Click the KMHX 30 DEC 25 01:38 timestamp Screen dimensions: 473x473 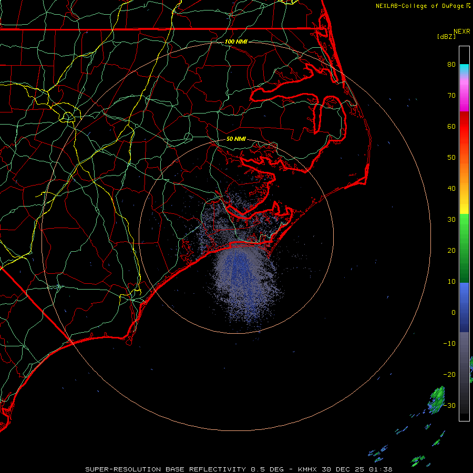pyautogui.click(x=345, y=469)
